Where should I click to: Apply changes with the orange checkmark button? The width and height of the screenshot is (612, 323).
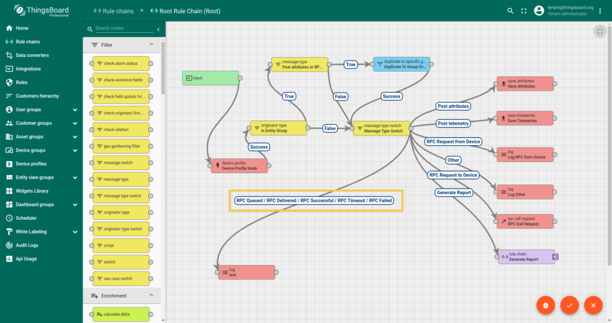point(570,305)
